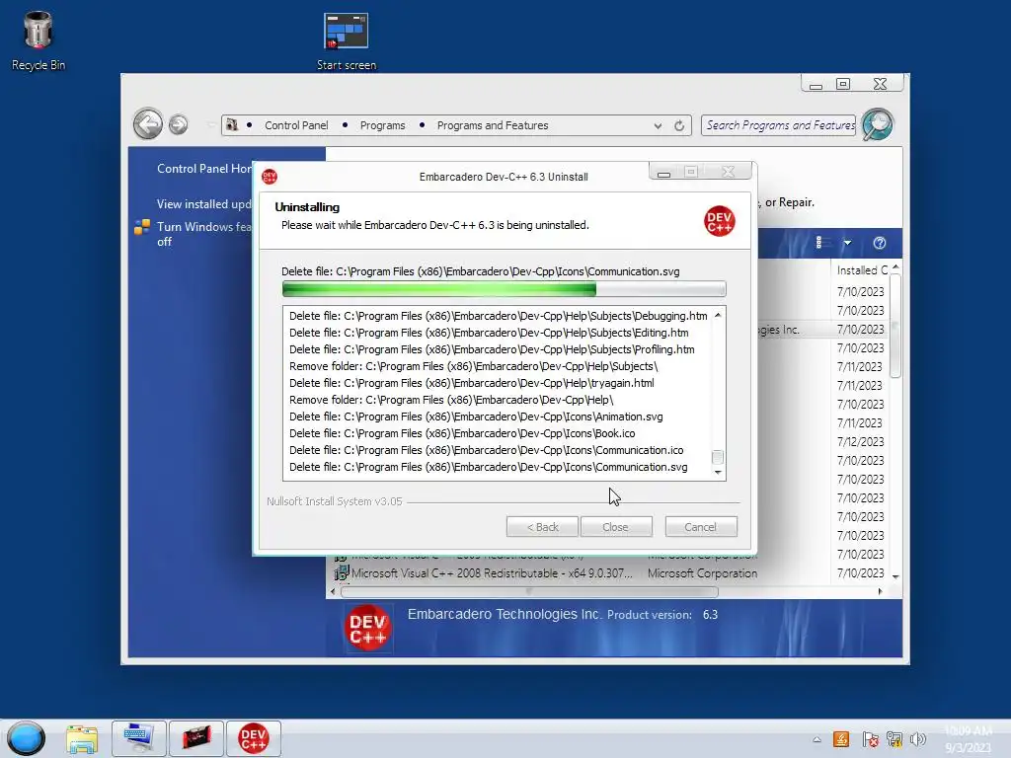Screen dimensions: 1011x758
Task: Click the view options icon in list toolbar
Action: pyautogui.click(x=821, y=243)
